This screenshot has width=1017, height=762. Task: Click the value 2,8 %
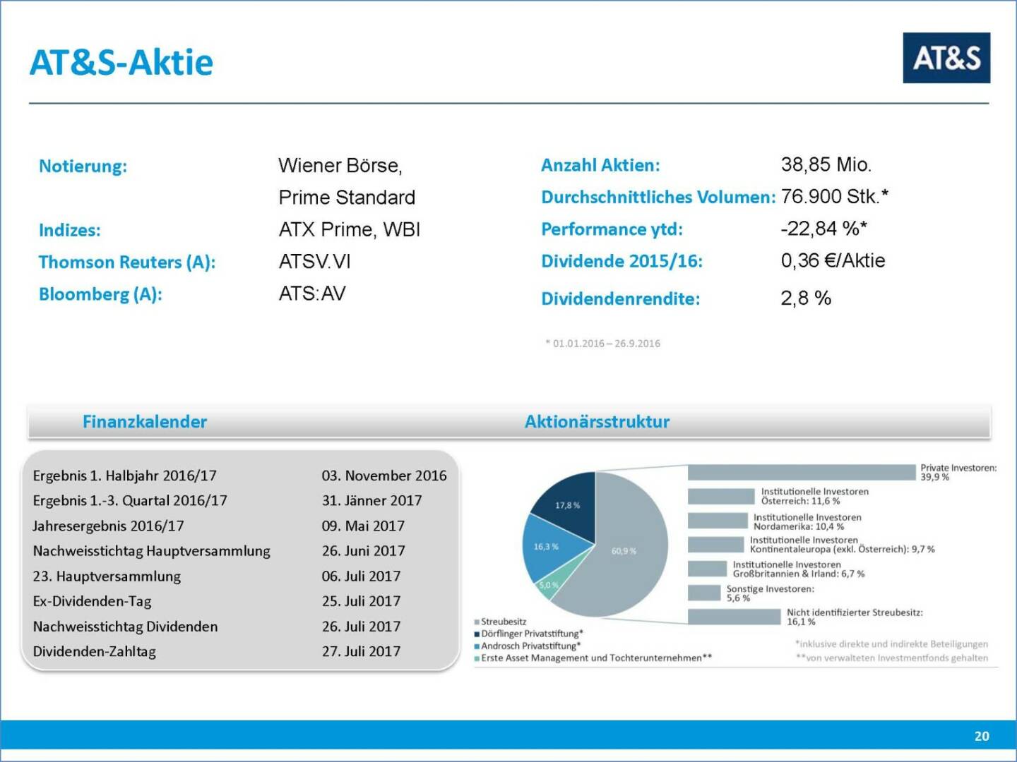pyautogui.click(x=806, y=298)
